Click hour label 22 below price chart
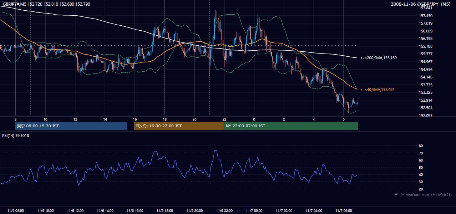 [x=224, y=119]
